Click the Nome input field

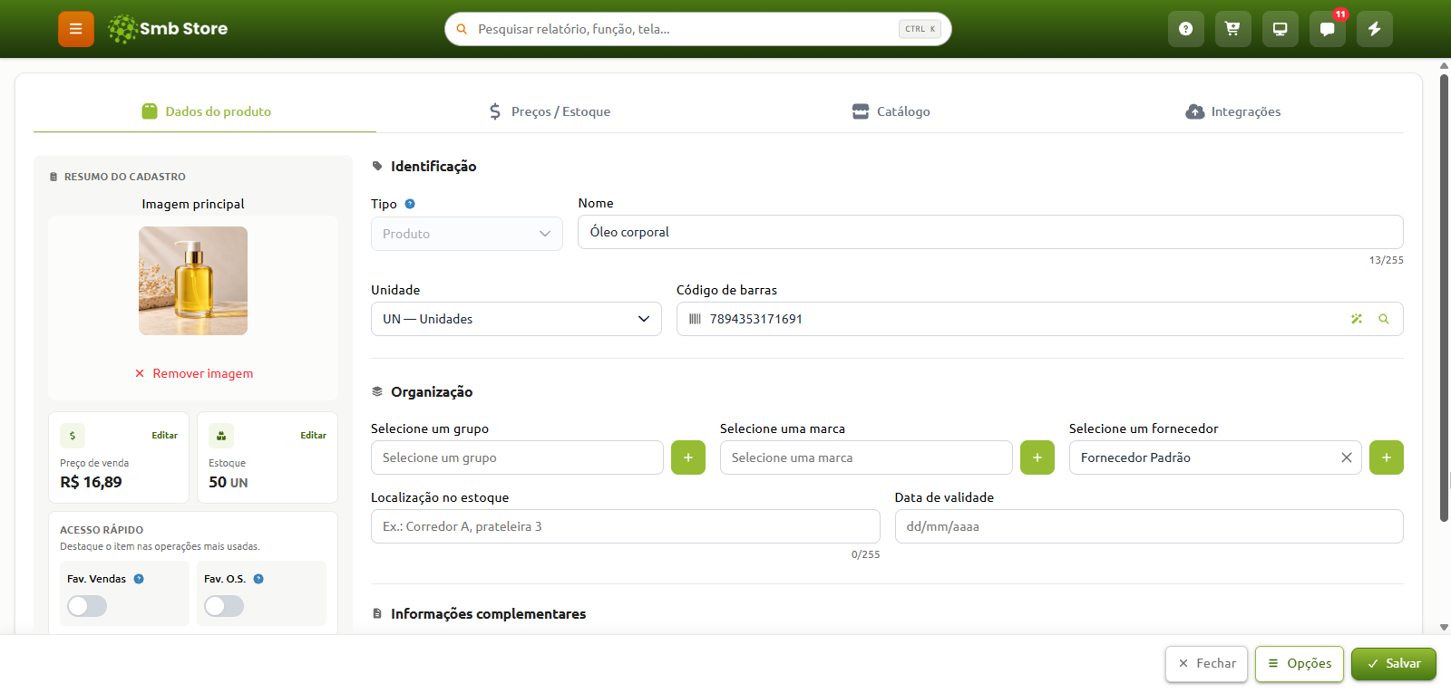(x=990, y=232)
